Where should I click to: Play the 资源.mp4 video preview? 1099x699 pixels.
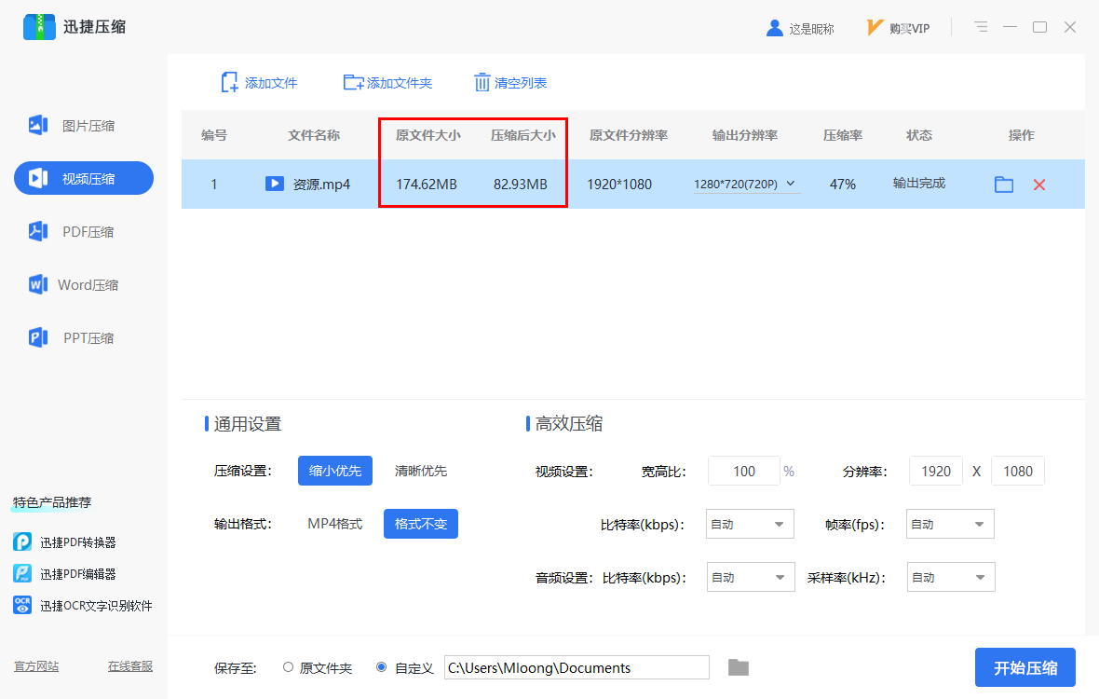coord(273,184)
